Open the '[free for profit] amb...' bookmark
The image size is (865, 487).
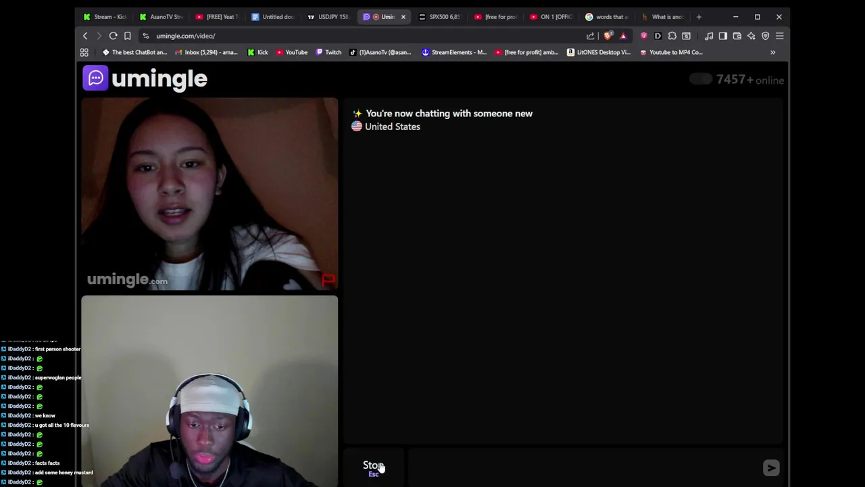coord(526,52)
